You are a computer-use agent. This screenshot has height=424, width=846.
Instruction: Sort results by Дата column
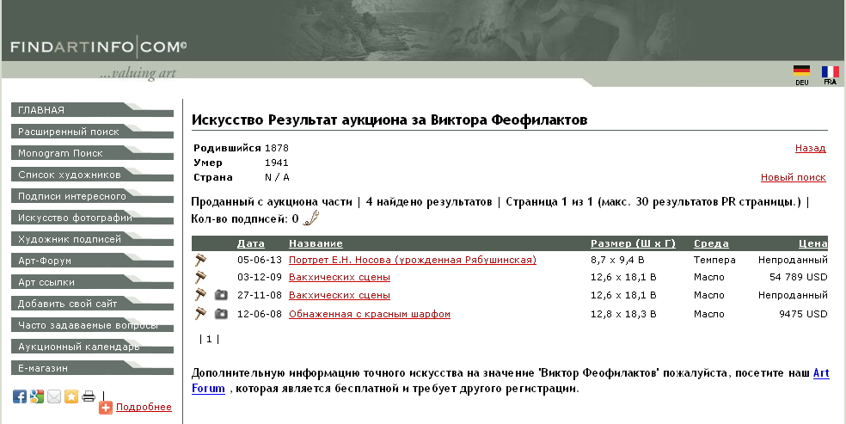click(x=250, y=243)
